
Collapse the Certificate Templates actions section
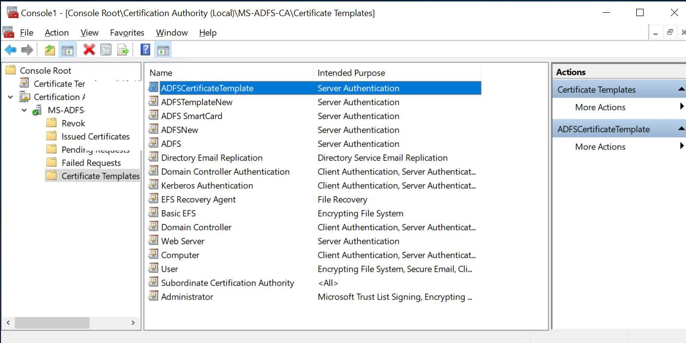(x=681, y=89)
